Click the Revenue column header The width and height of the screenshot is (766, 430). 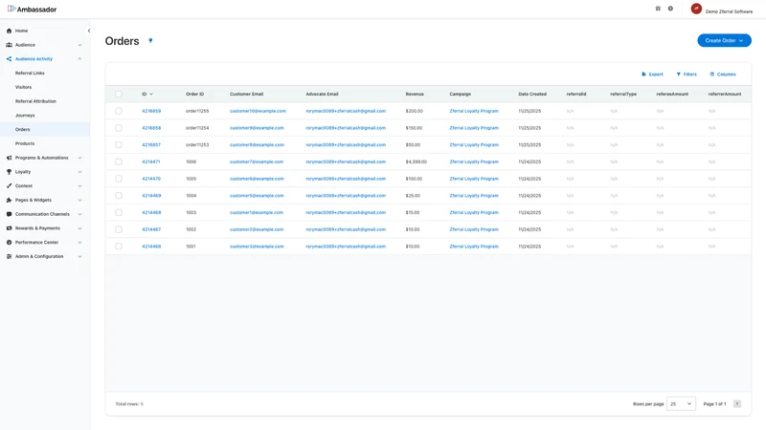point(415,94)
